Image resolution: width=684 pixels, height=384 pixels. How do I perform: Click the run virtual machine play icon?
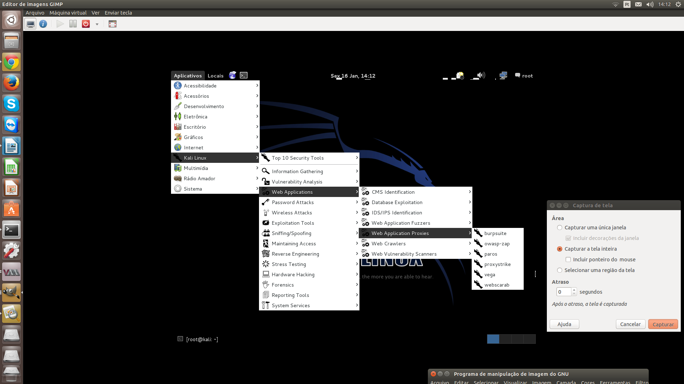60,24
